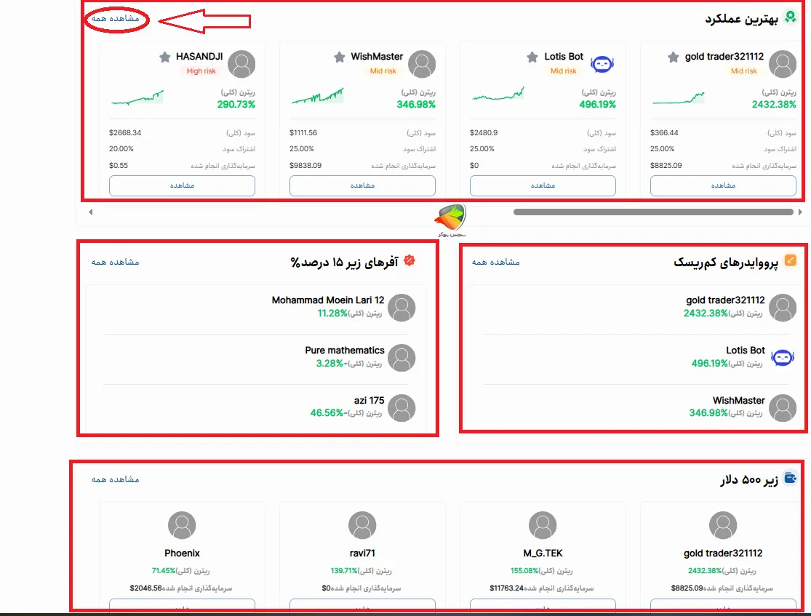Click the green best performance section icon
Image resolution: width=811 pixels, height=616 pixels.
[791, 18]
